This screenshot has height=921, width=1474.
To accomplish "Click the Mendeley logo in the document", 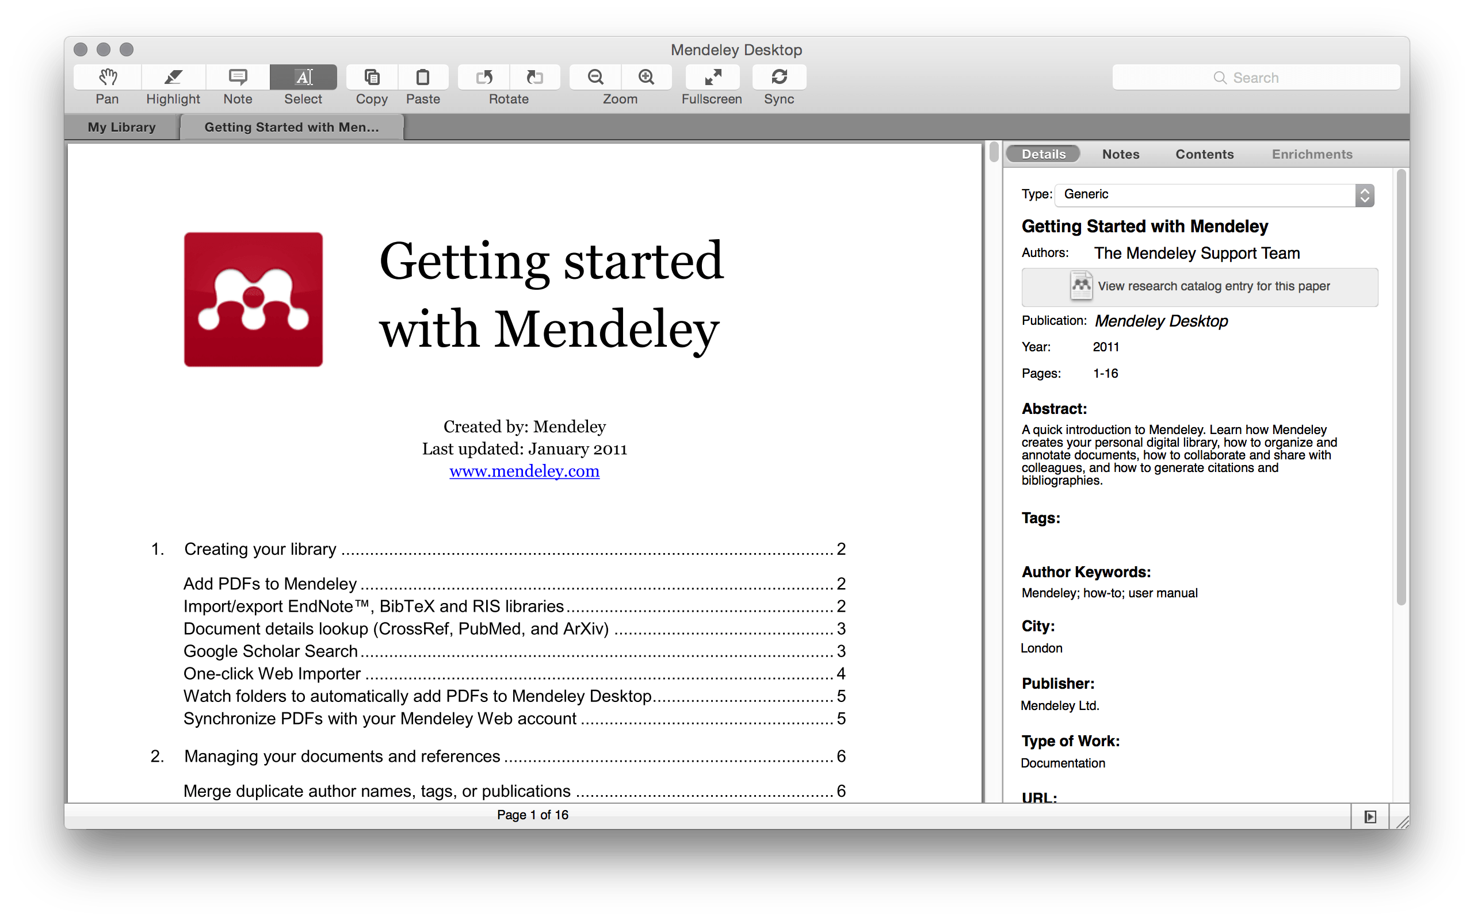I will tap(254, 299).
